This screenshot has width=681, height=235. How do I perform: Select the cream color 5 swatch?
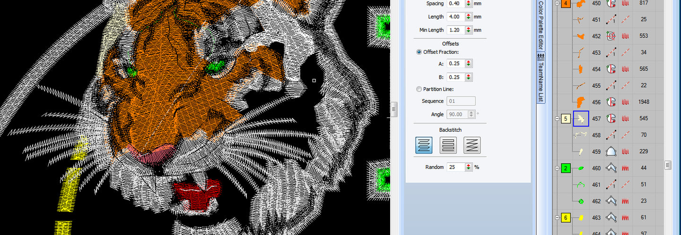(x=566, y=118)
